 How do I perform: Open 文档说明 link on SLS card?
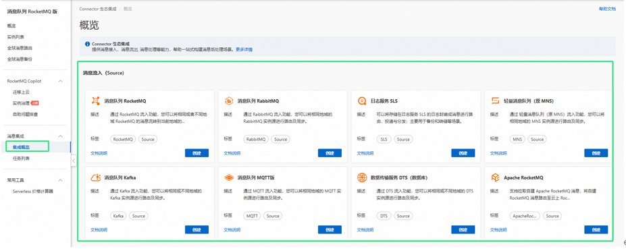pyautogui.click(x=365, y=153)
